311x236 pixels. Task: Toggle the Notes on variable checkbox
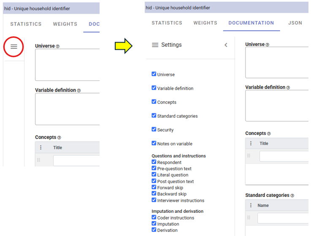[154, 143]
